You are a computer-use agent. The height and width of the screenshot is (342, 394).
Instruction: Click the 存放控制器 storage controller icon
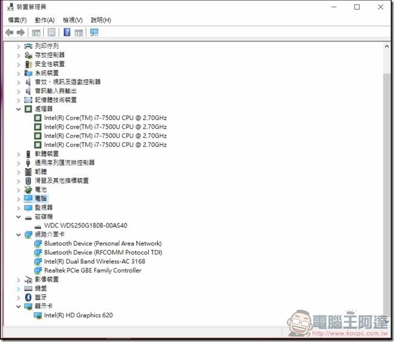tap(28, 55)
